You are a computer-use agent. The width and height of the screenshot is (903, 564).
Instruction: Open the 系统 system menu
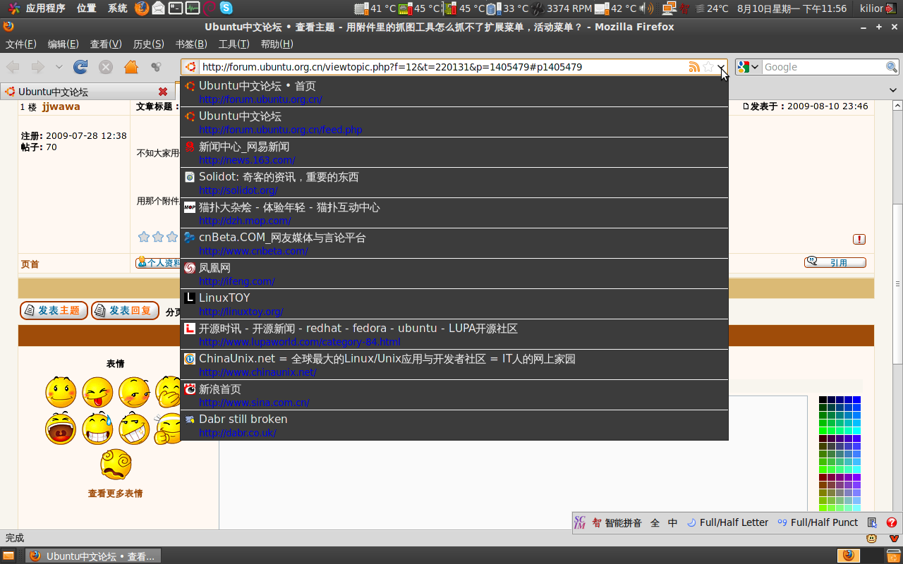tap(118, 8)
